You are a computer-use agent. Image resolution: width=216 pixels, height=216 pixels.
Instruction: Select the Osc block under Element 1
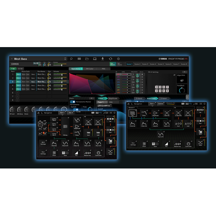tap(133, 113)
